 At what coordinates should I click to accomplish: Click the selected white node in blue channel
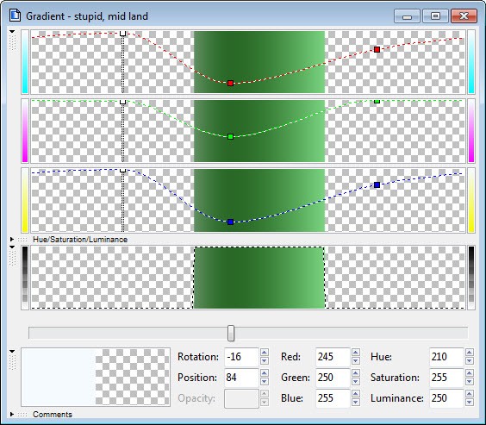point(122,171)
